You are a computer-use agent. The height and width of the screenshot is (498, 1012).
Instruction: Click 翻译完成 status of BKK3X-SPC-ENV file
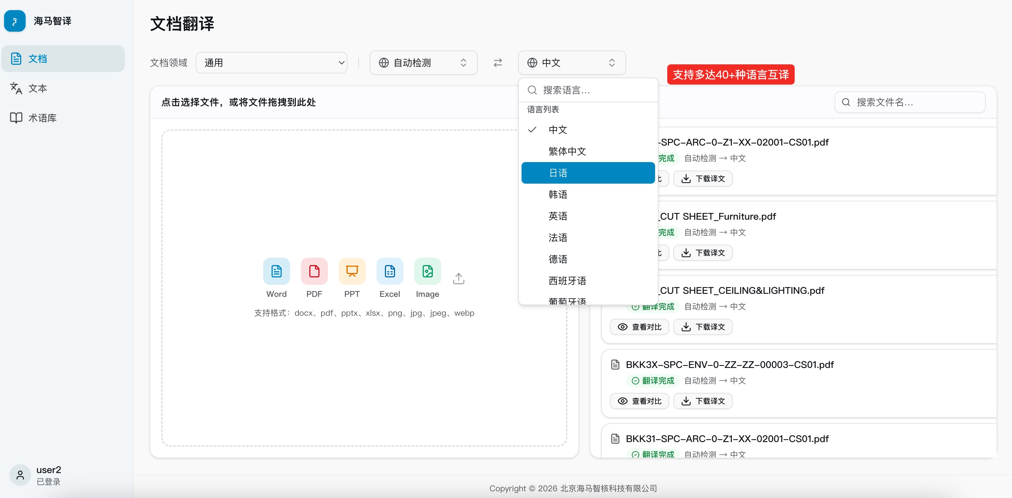coord(653,381)
